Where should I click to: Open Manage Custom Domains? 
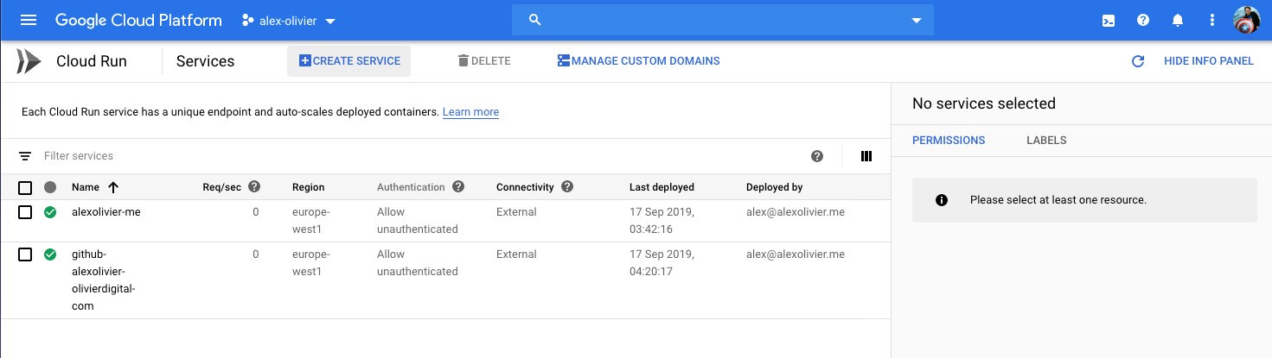638,61
